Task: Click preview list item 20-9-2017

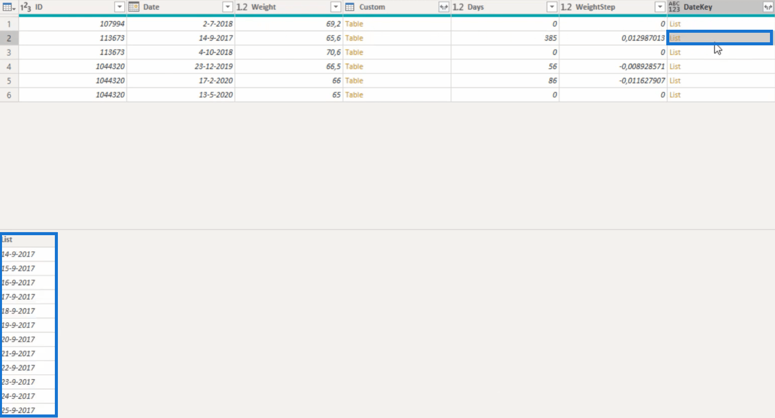Action: point(28,339)
